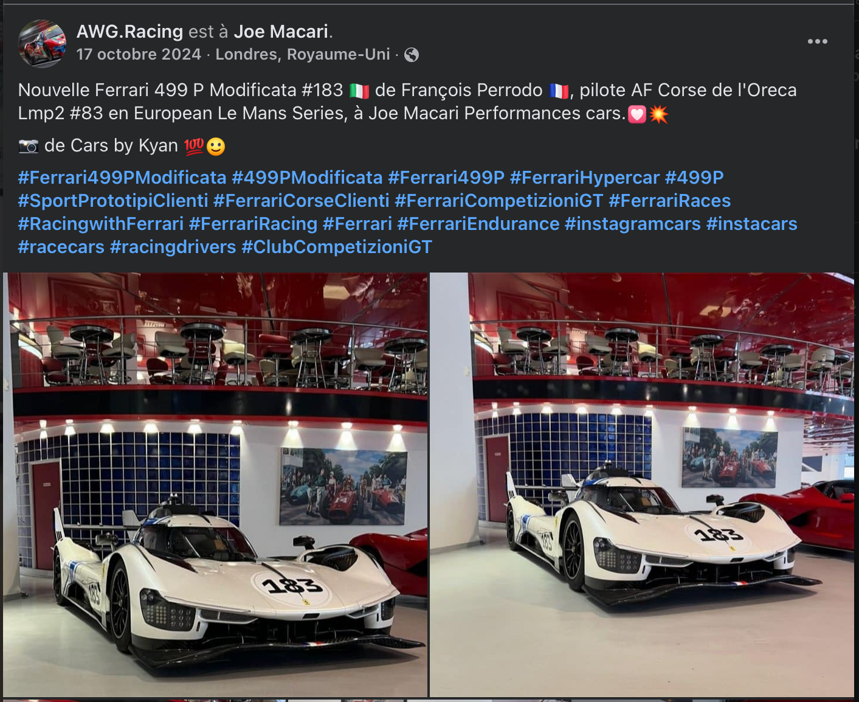Follow the #racingdrivers hashtag

coord(173,247)
